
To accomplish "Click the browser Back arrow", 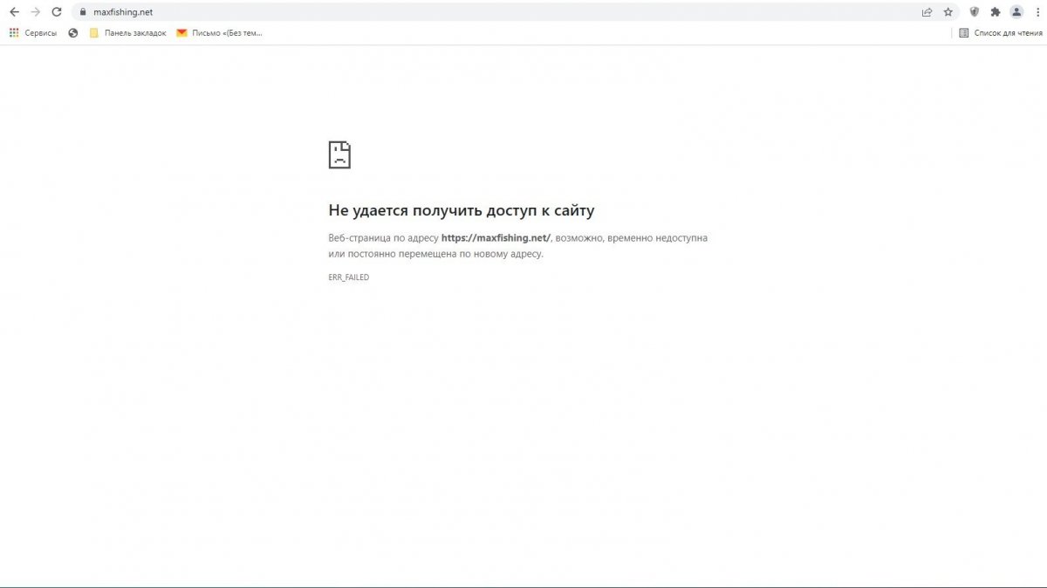I will (x=14, y=12).
